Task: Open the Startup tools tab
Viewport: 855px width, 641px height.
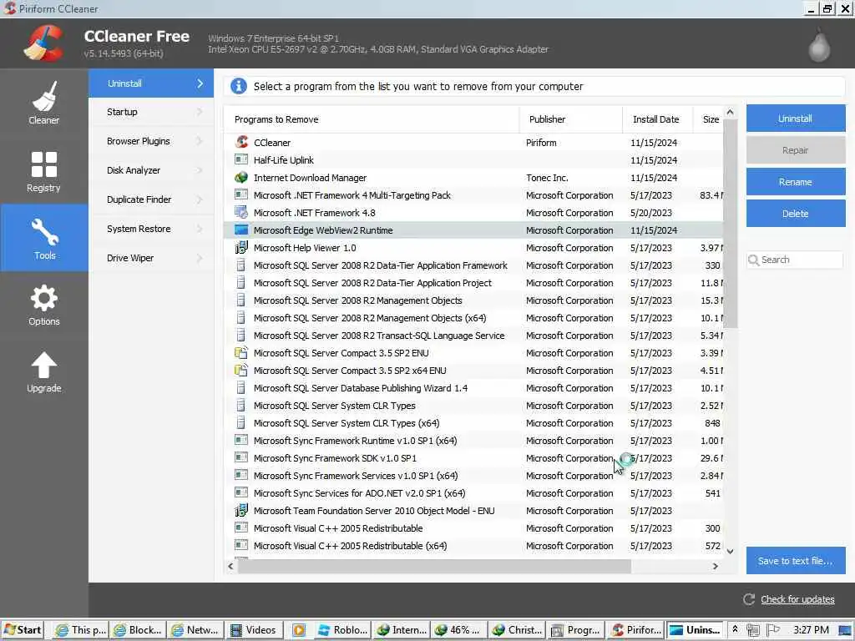Action: click(x=151, y=113)
